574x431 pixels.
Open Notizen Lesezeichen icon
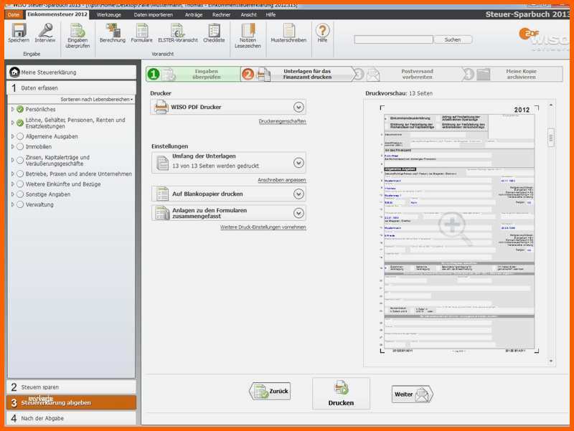(x=248, y=30)
